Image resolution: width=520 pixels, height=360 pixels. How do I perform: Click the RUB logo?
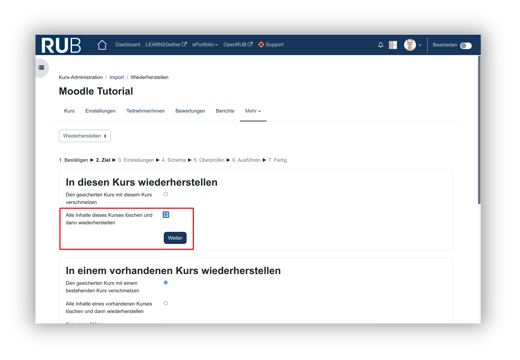pos(61,45)
